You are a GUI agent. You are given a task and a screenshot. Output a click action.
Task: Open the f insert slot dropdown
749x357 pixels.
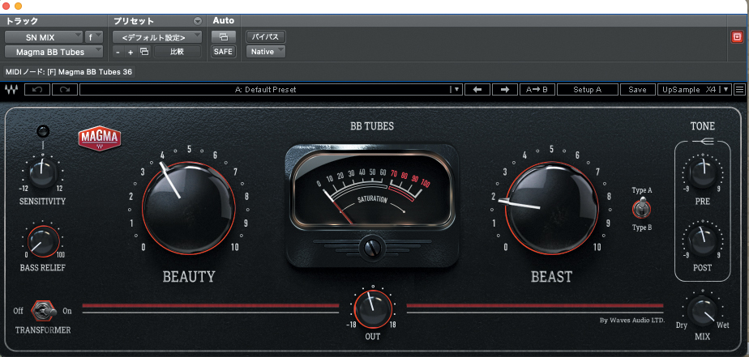coord(94,36)
